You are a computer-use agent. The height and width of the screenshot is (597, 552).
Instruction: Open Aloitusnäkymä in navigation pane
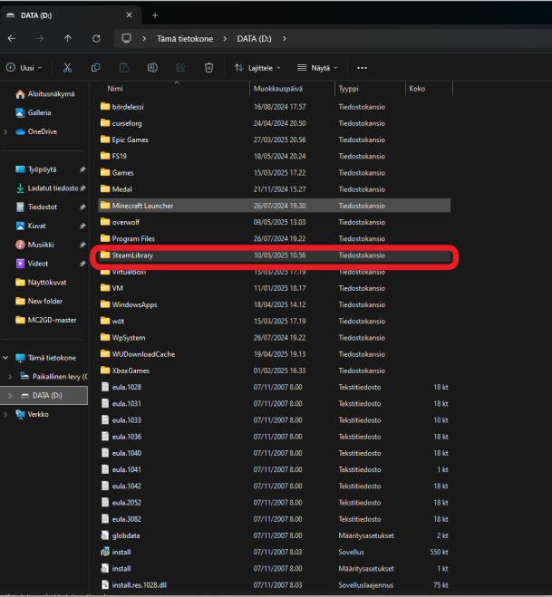tap(45, 94)
